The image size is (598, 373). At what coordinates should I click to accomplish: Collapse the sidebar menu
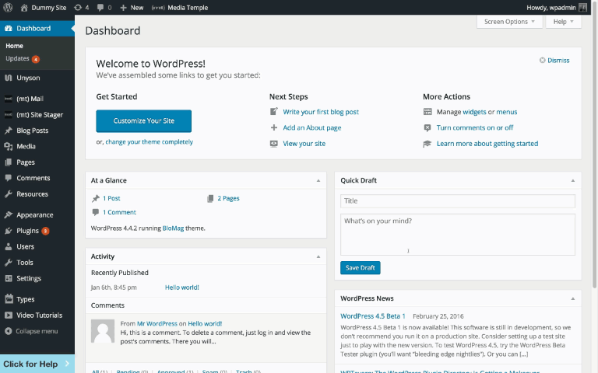(x=37, y=331)
